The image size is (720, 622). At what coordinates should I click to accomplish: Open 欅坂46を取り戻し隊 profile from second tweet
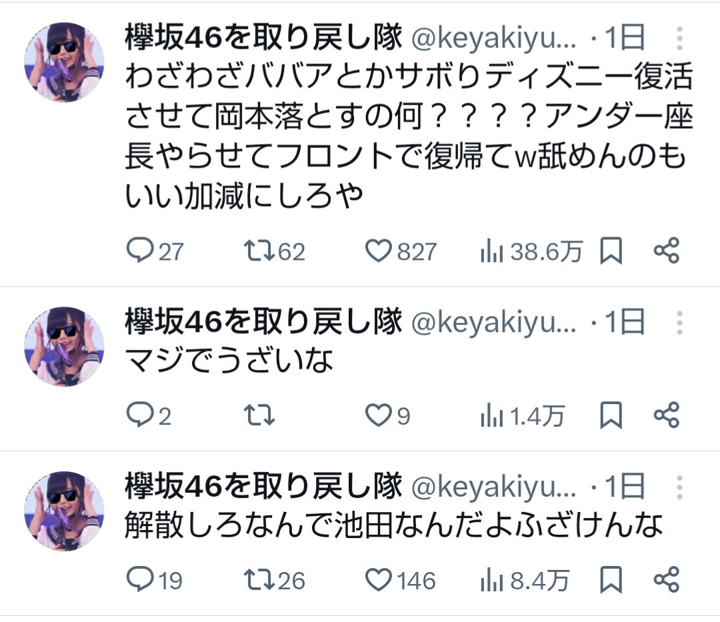pyautogui.click(x=263, y=323)
